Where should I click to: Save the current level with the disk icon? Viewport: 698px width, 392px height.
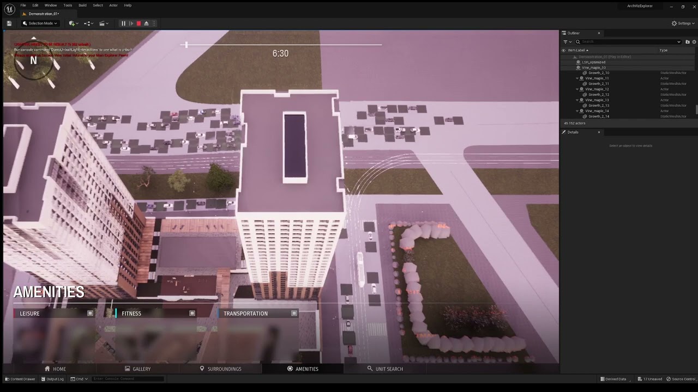coord(9,23)
